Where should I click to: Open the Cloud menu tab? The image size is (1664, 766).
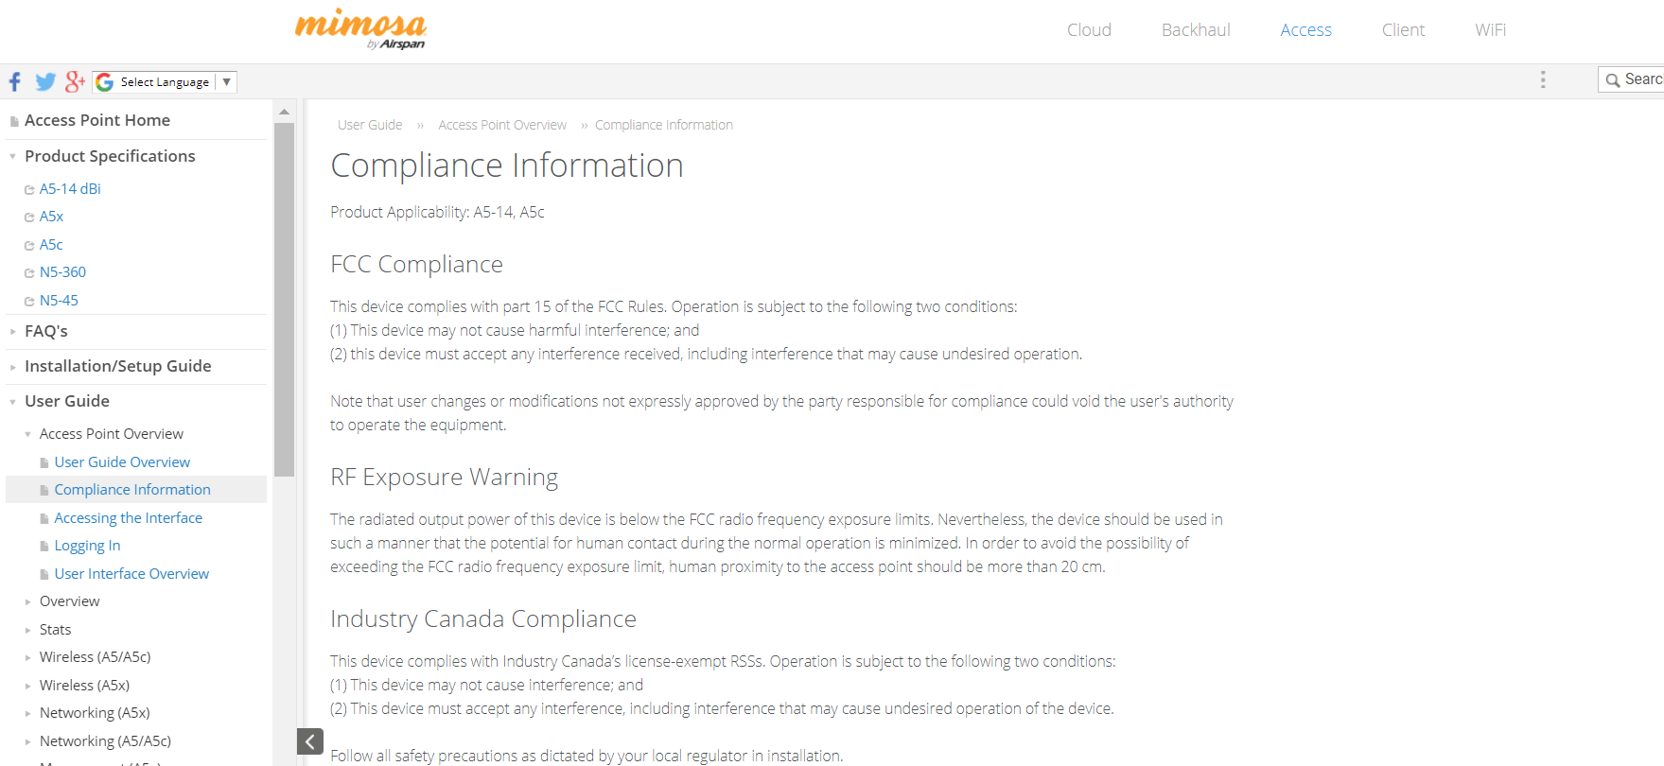(x=1089, y=30)
